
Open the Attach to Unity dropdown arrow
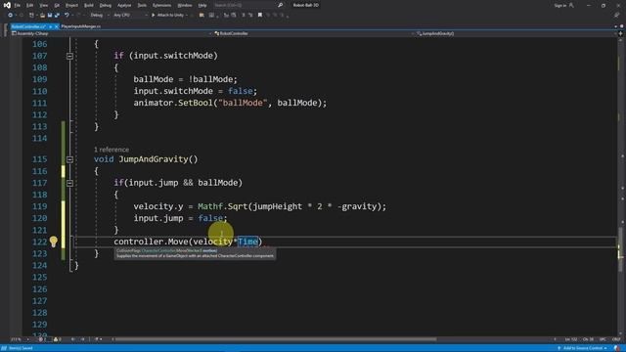[x=187, y=16]
